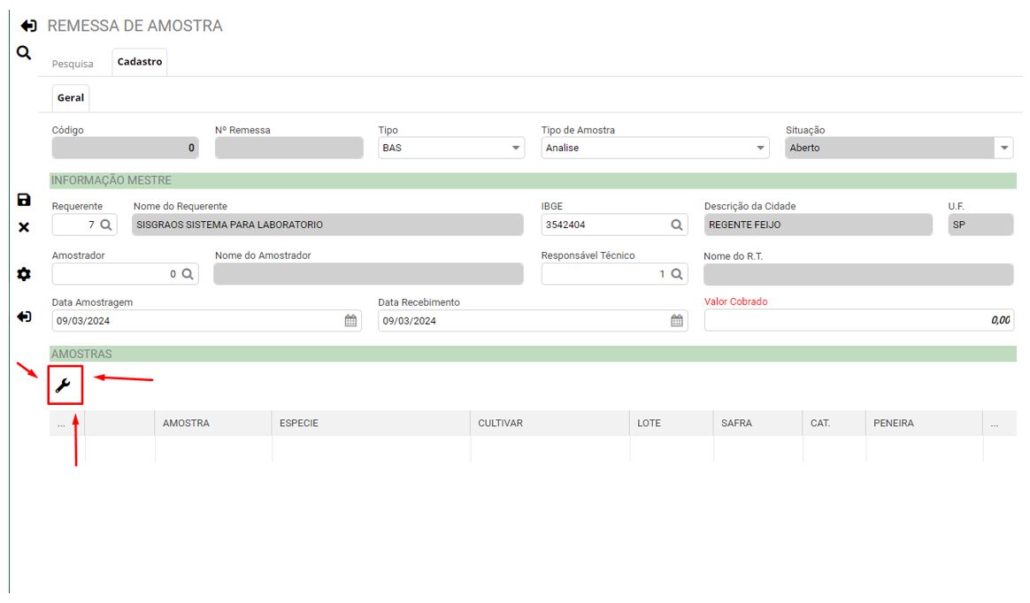Click the X cancel icon in sidebar
The height and width of the screenshot is (603, 1030).
point(24,227)
